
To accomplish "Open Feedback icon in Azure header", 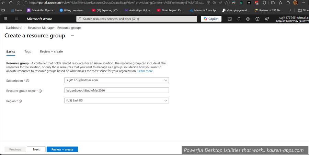I will [x=267, y=19].
